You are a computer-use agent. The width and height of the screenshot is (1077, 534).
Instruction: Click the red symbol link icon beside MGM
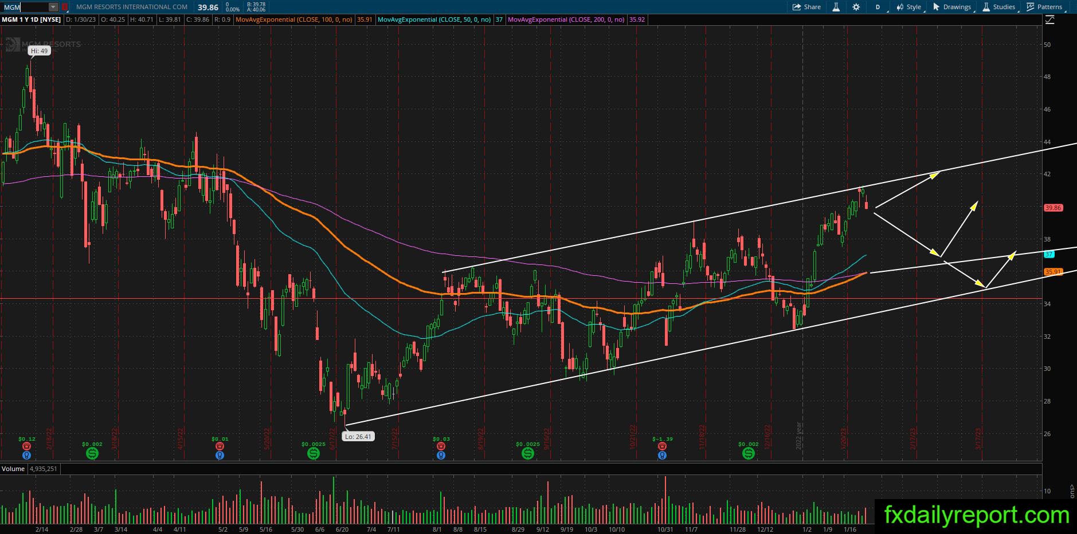click(65, 7)
